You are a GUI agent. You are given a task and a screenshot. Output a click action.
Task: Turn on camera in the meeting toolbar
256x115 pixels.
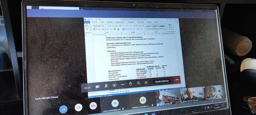pos(98,87)
